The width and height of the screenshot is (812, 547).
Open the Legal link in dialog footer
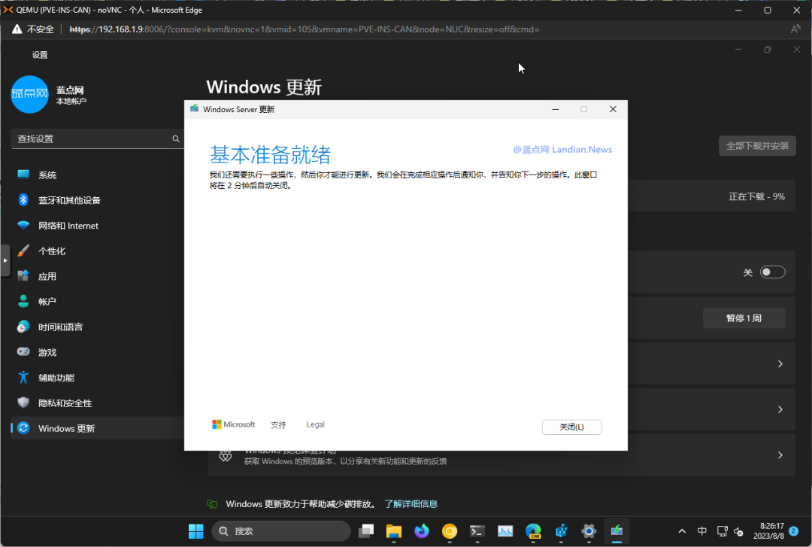click(315, 424)
